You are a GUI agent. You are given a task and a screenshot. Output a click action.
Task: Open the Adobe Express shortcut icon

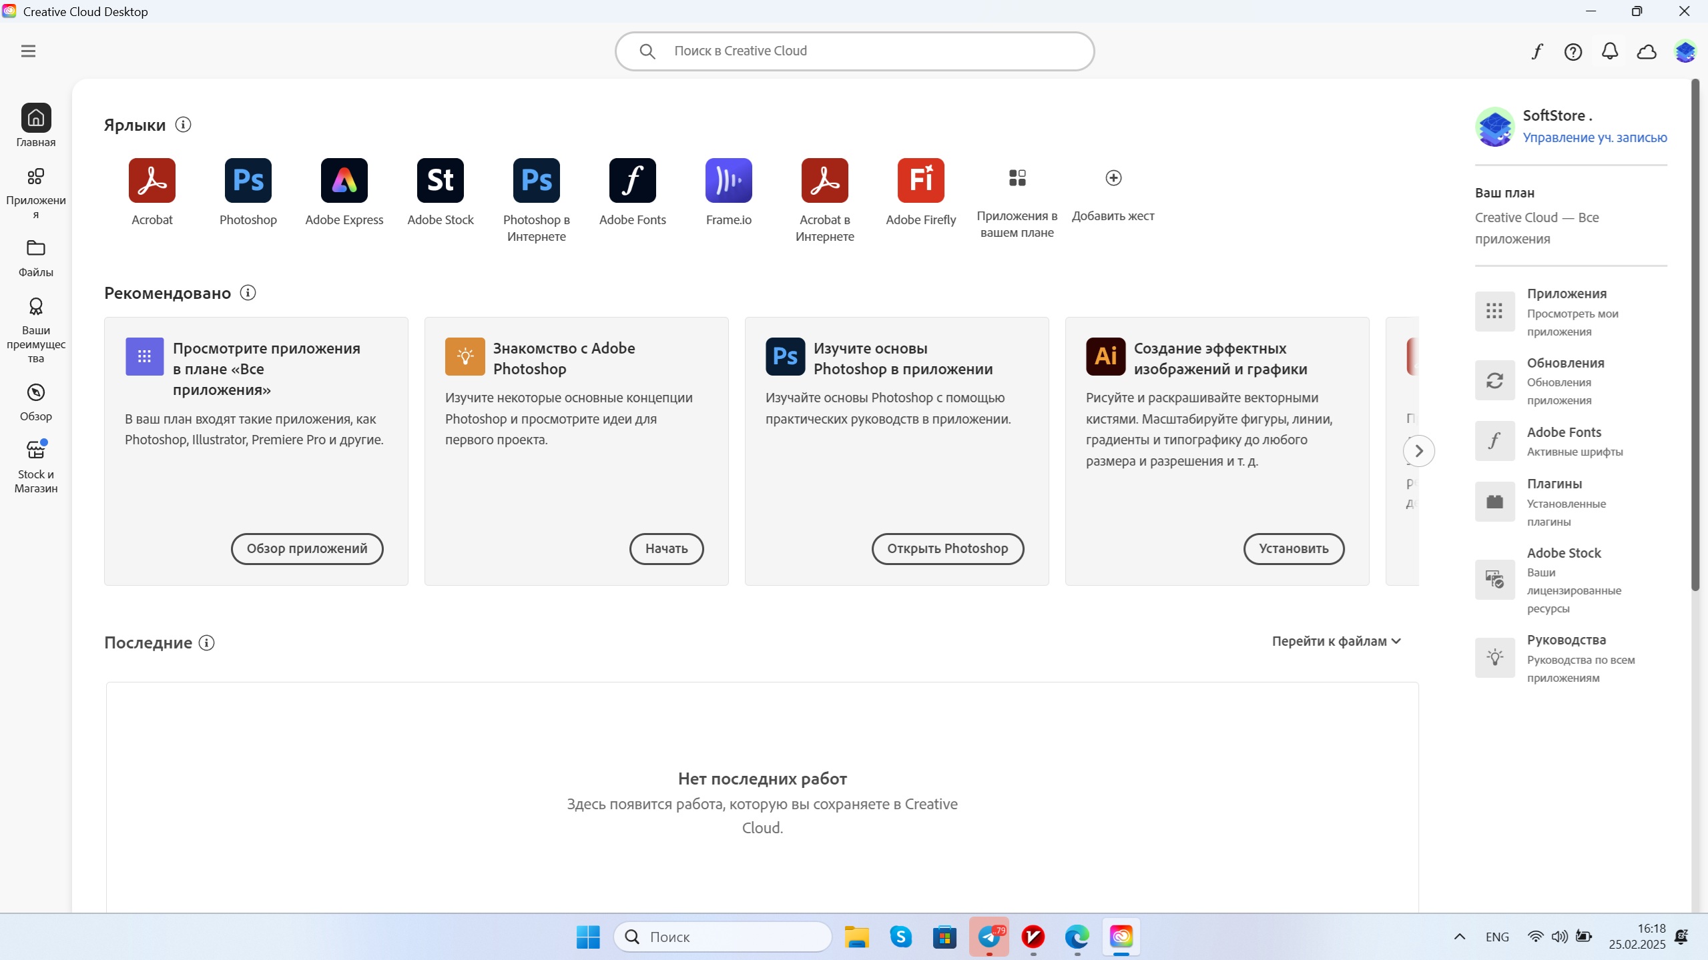(x=344, y=180)
